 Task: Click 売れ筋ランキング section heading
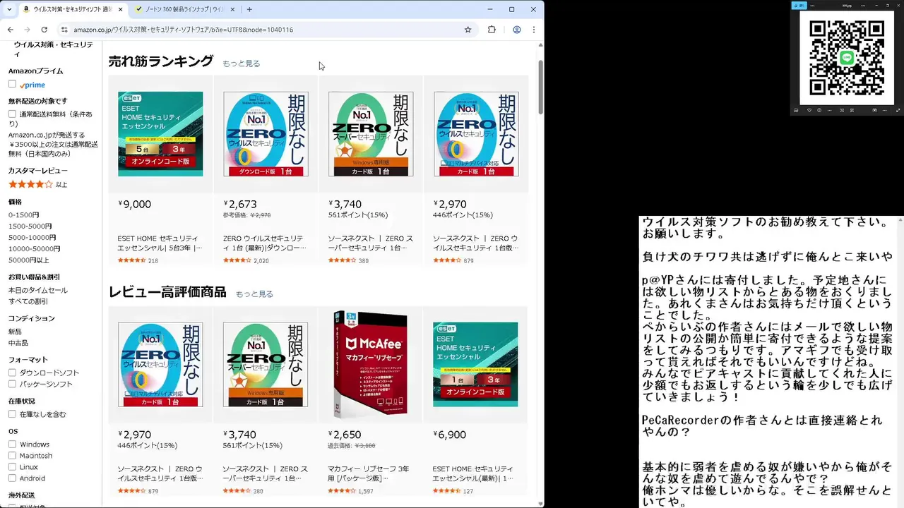[x=161, y=61]
